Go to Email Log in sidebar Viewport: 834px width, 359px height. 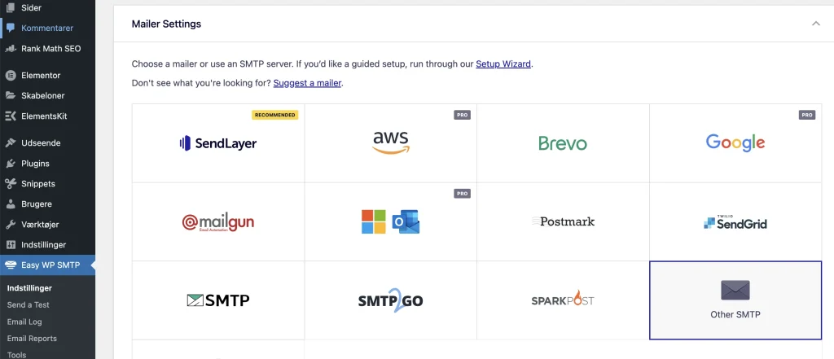pyautogui.click(x=24, y=322)
